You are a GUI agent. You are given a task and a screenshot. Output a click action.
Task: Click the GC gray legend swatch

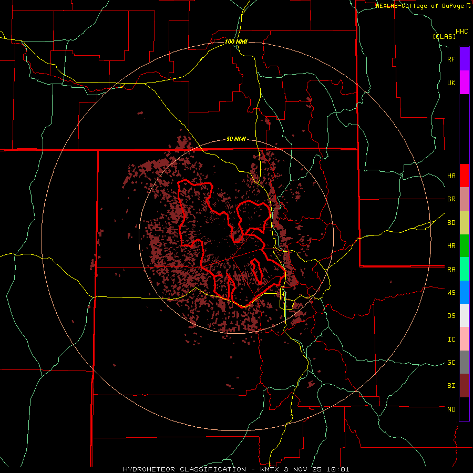pos(464,362)
